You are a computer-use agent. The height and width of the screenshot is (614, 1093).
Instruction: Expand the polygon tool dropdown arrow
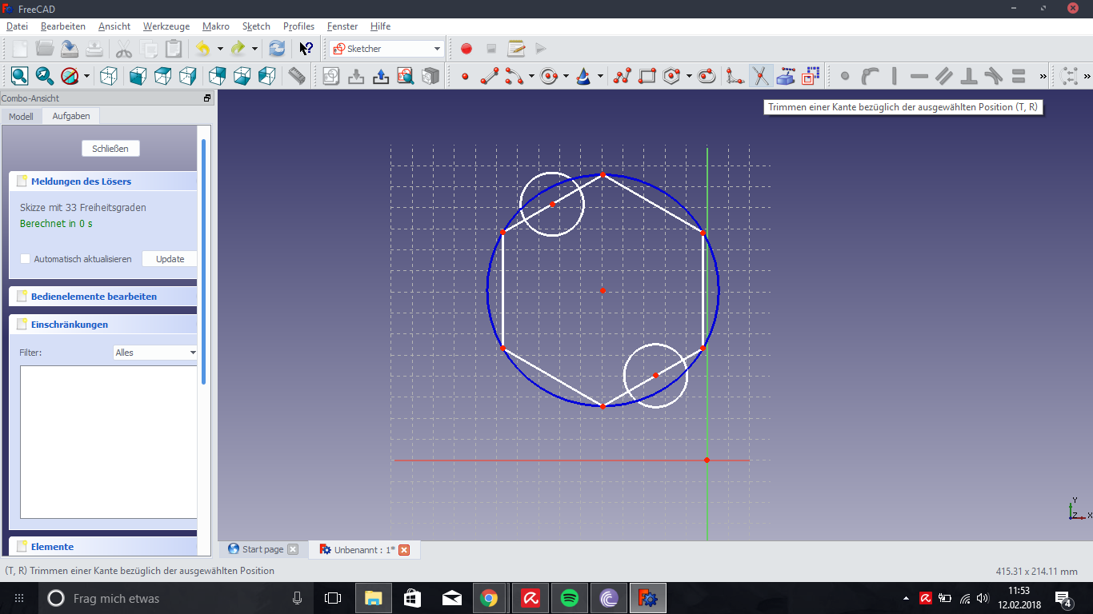[689, 77]
